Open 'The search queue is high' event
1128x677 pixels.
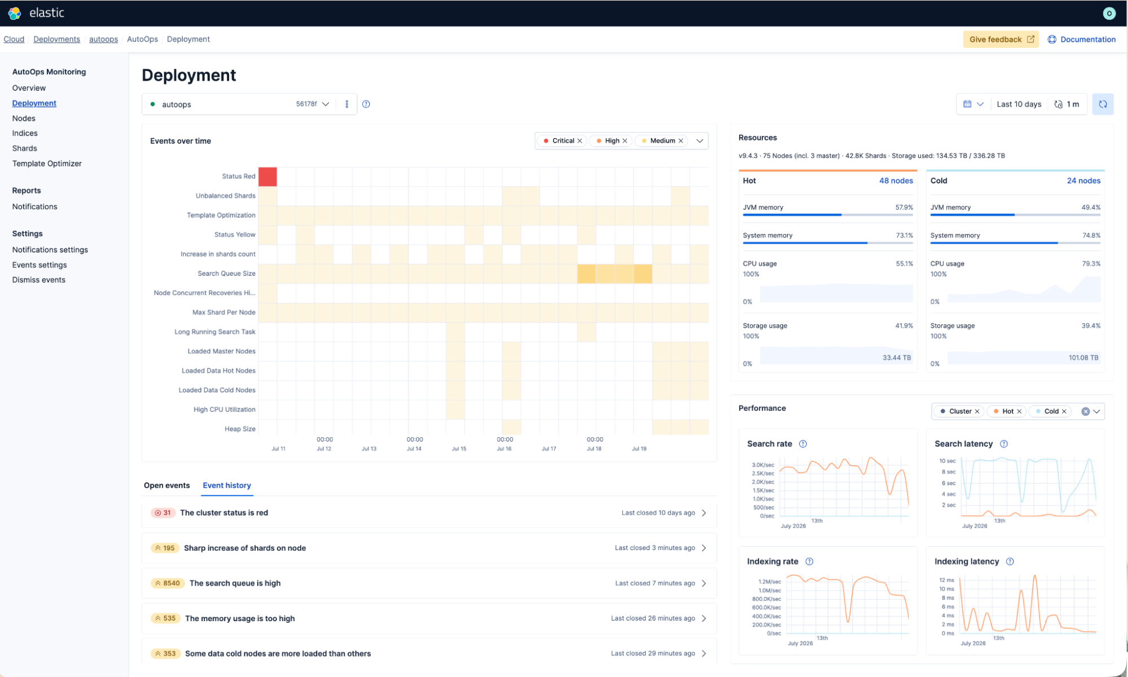(x=429, y=583)
